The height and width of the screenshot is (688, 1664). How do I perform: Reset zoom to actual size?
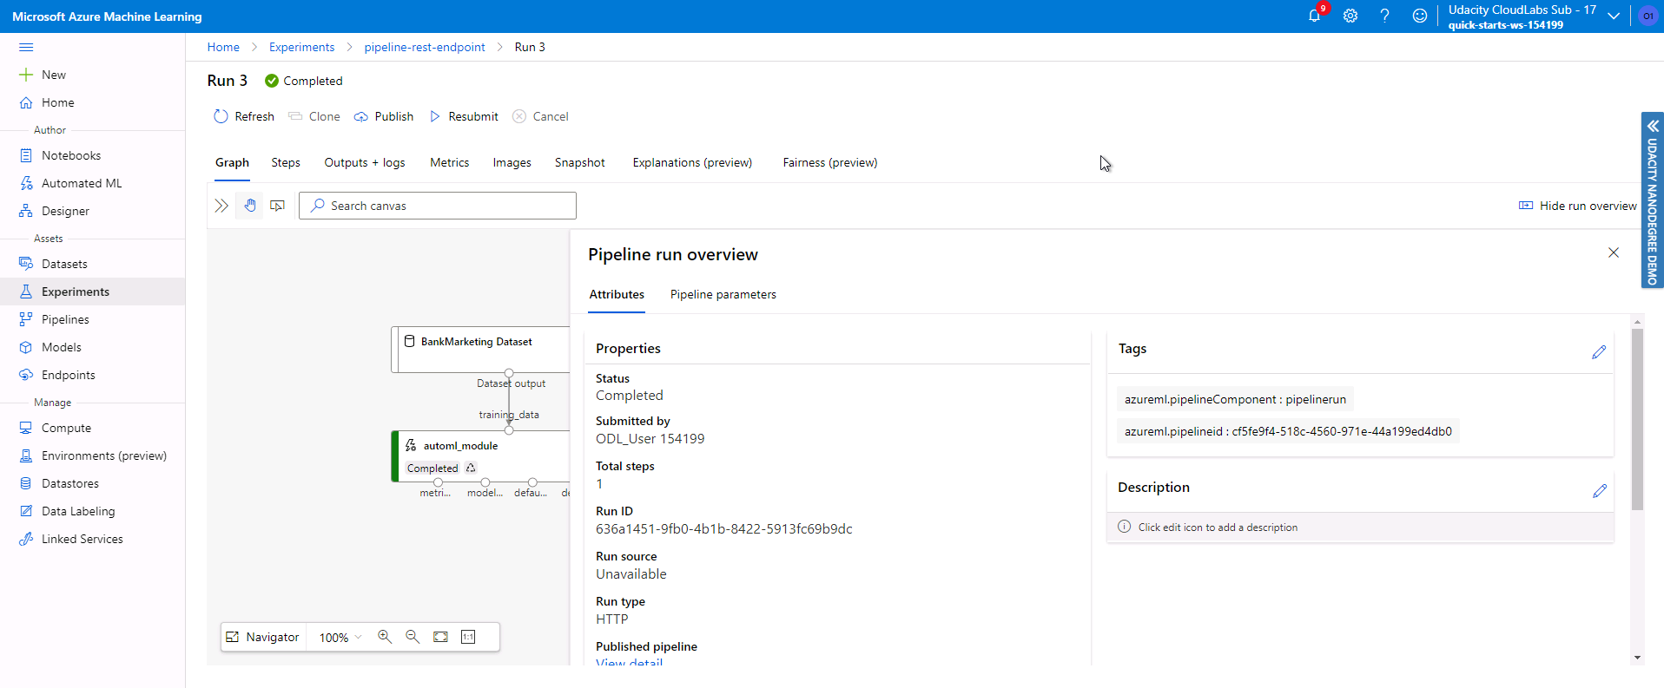coord(468,637)
